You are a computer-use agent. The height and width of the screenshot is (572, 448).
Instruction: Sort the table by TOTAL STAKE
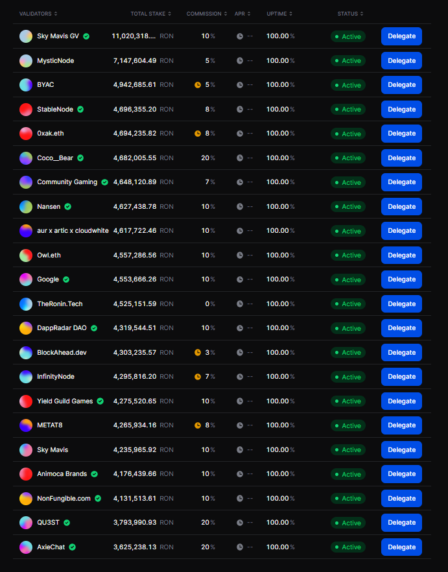click(150, 13)
